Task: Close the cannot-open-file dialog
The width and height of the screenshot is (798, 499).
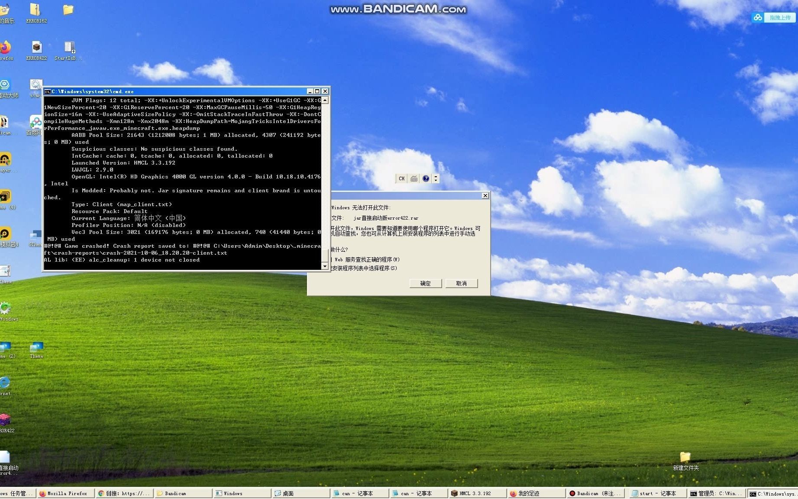Action: [x=485, y=195]
